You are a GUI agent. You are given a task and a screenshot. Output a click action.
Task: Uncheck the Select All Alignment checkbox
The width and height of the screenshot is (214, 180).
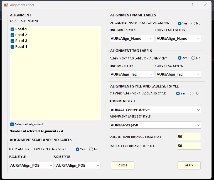tap(12, 124)
